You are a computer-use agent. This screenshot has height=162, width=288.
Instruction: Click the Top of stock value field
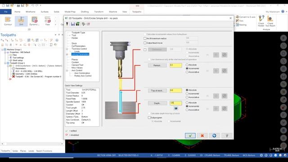click(176, 90)
